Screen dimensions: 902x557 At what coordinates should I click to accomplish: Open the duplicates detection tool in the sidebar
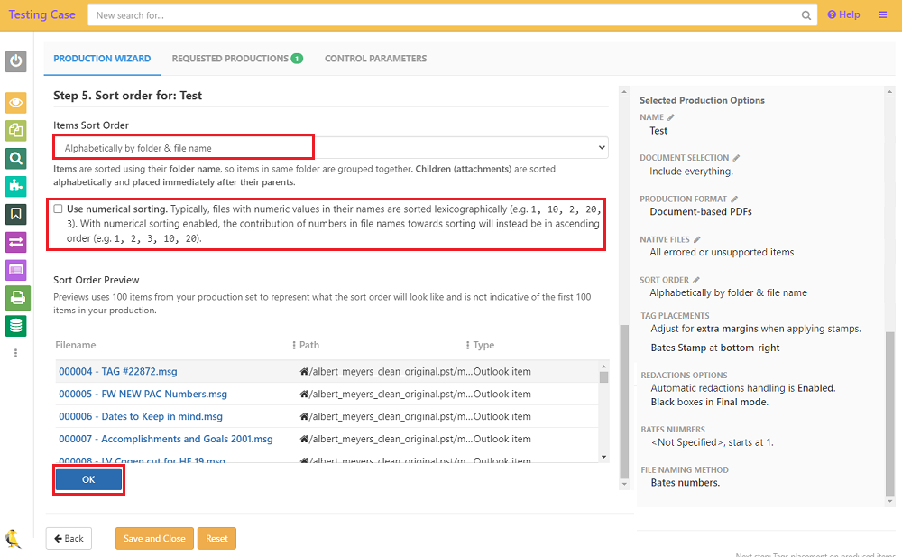(15, 130)
